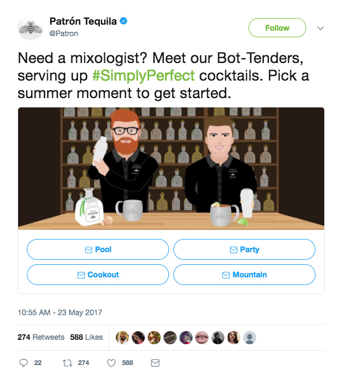This screenshot has height=370, width=344.
Task: Open the #SimplyPerfect hashtag link
Action: click(x=143, y=76)
